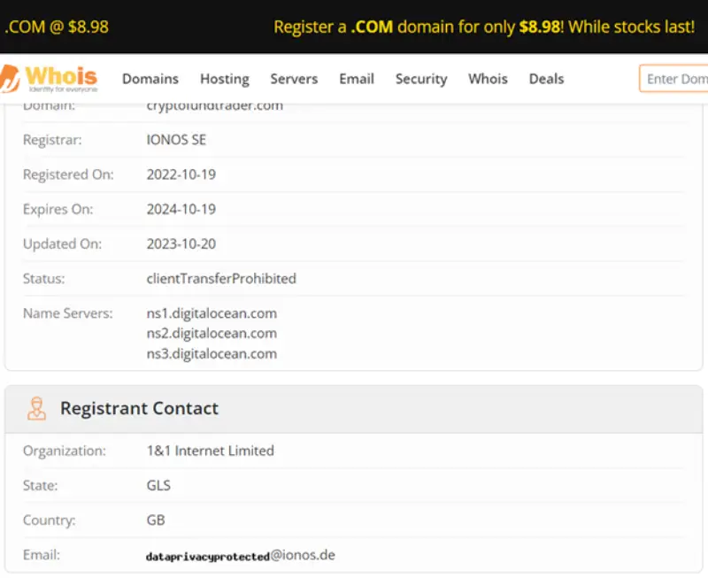Click the dataprivacyprotected email address
The image size is (708, 578).
[240, 556]
